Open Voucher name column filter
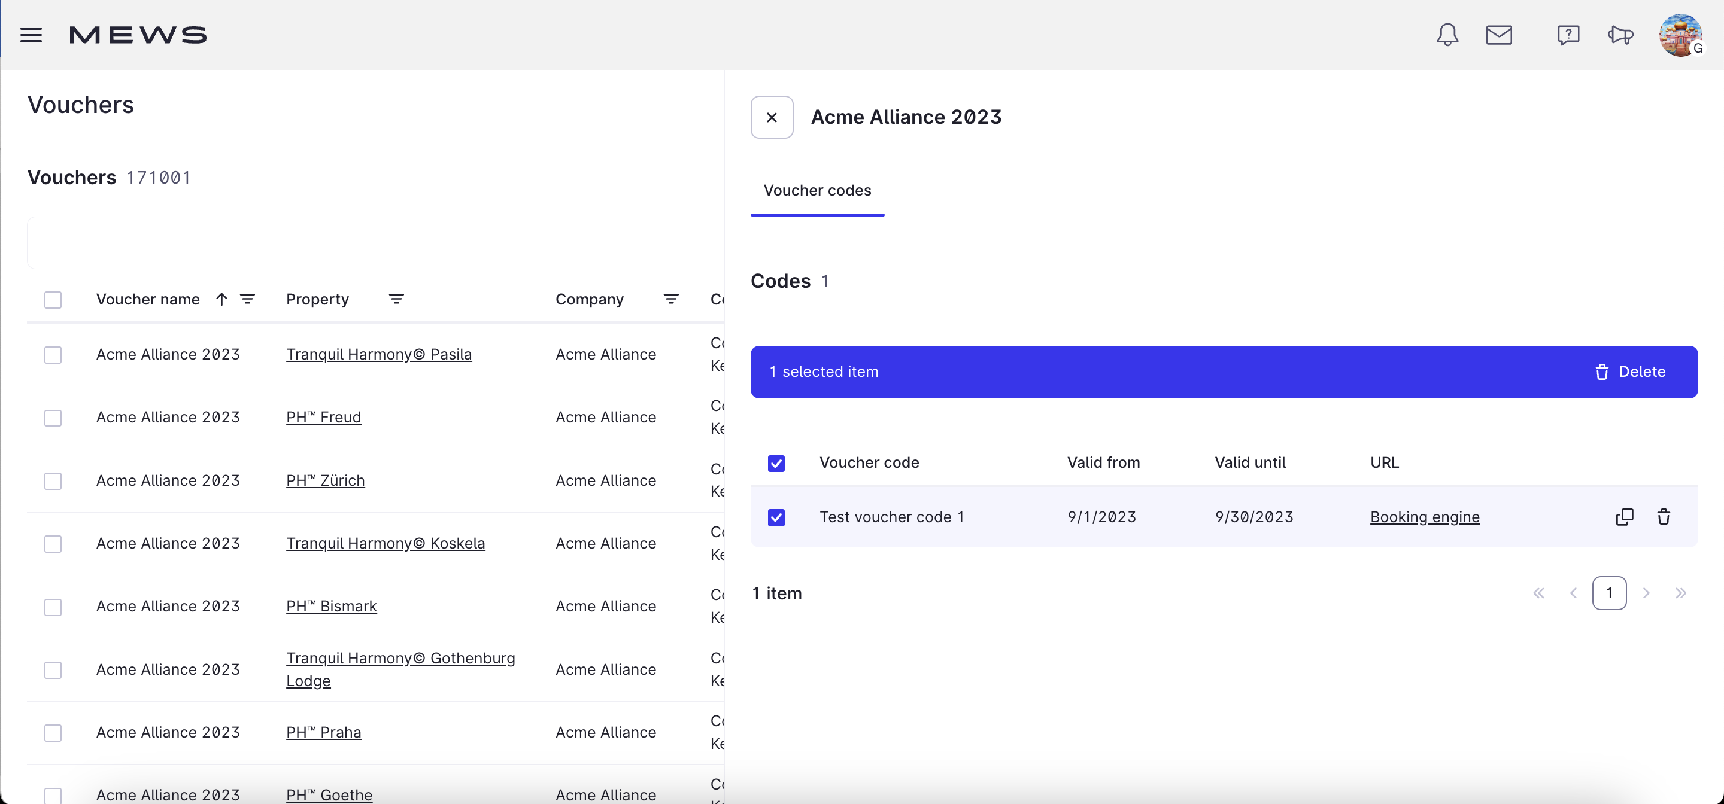This screenshot has height=804, width=1724. 248,299
